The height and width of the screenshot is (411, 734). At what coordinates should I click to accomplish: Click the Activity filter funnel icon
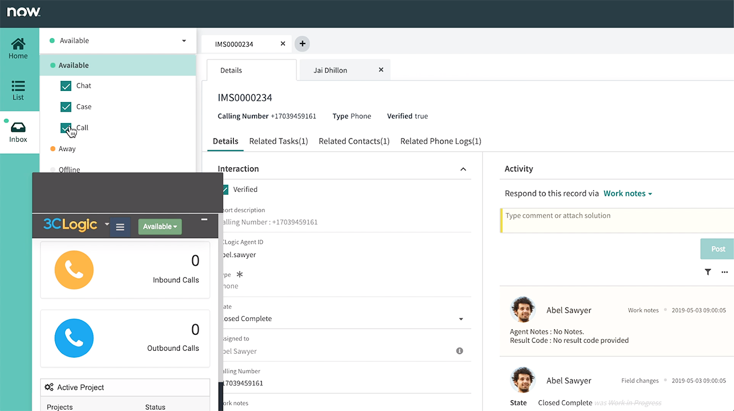point(708,272)
